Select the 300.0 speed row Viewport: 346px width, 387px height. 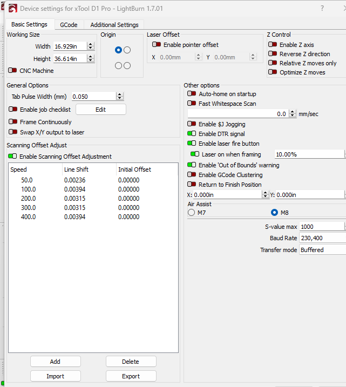click(93, 208)
